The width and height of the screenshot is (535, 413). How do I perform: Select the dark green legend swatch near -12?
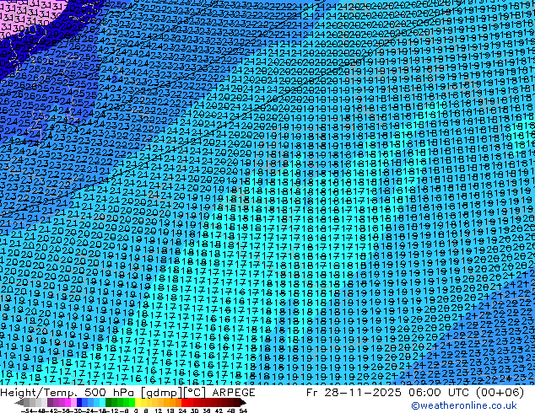[x=109, y=402]
